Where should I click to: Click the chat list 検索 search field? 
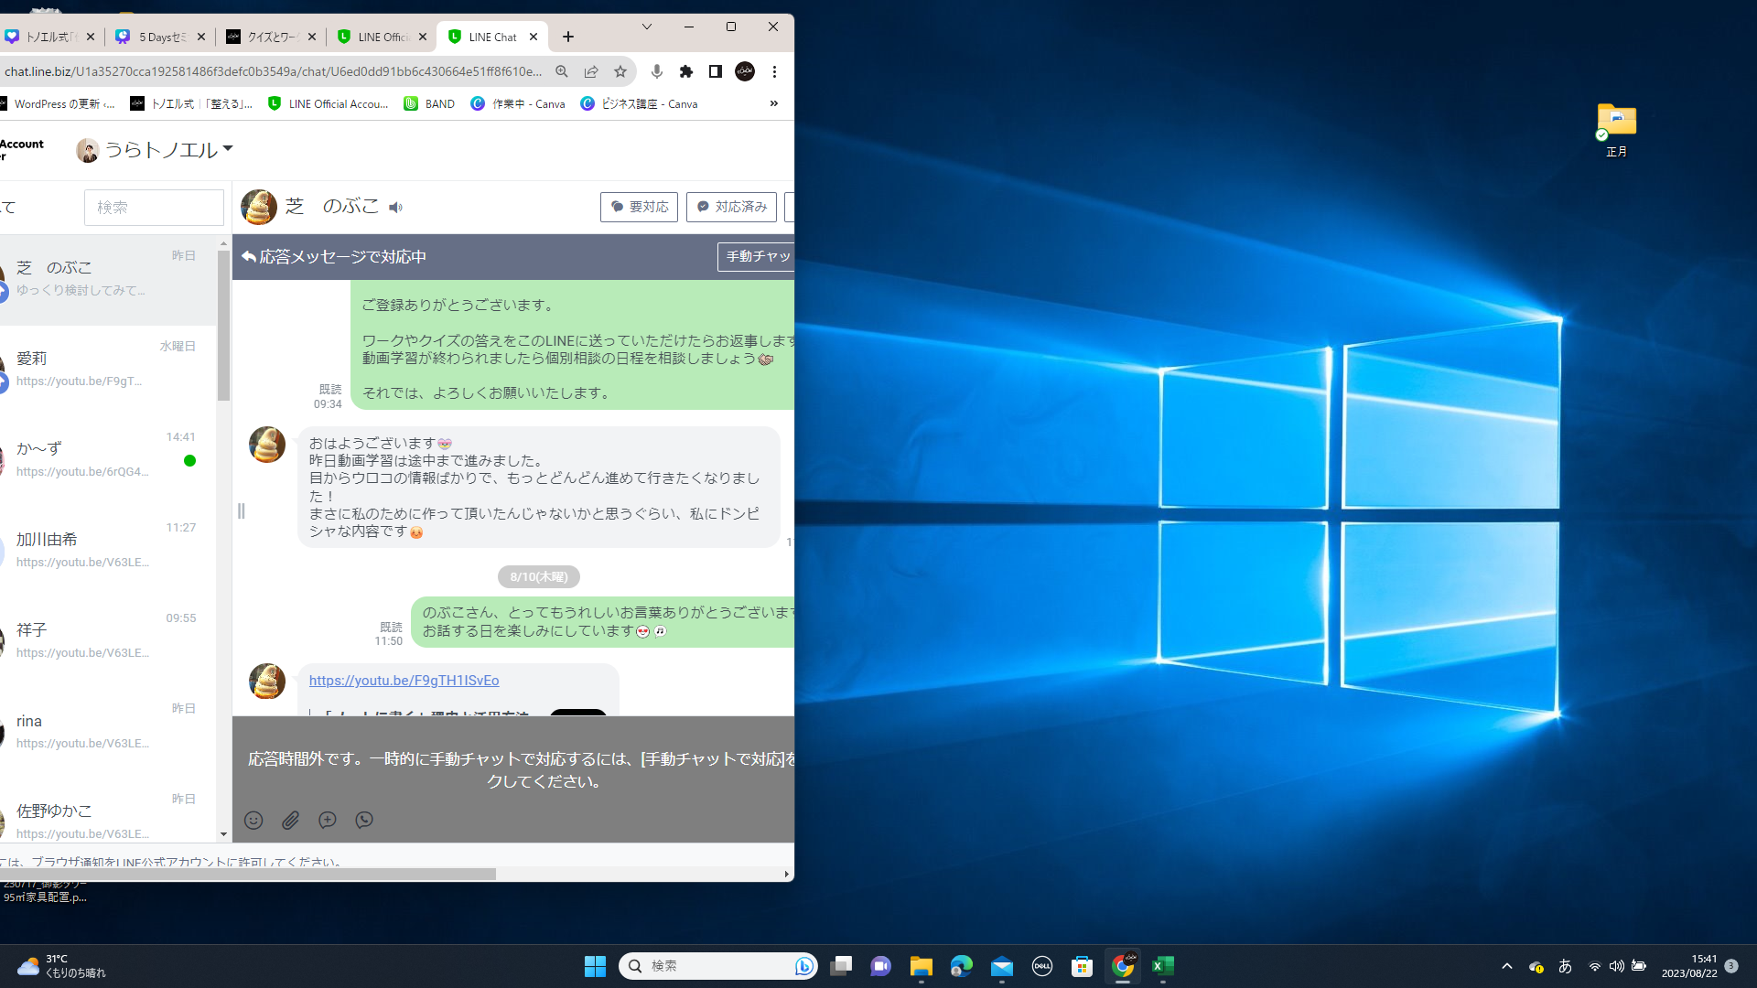[x=154, y=208]
